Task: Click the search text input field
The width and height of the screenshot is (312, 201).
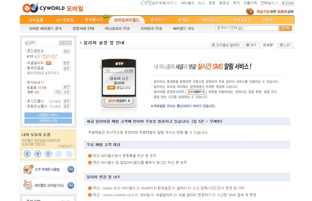Action: (x=261, y=28)
